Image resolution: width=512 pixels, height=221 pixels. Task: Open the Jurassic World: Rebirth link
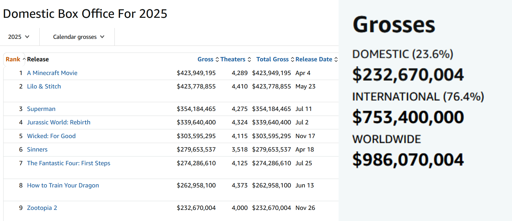click(x=59, y=122)
